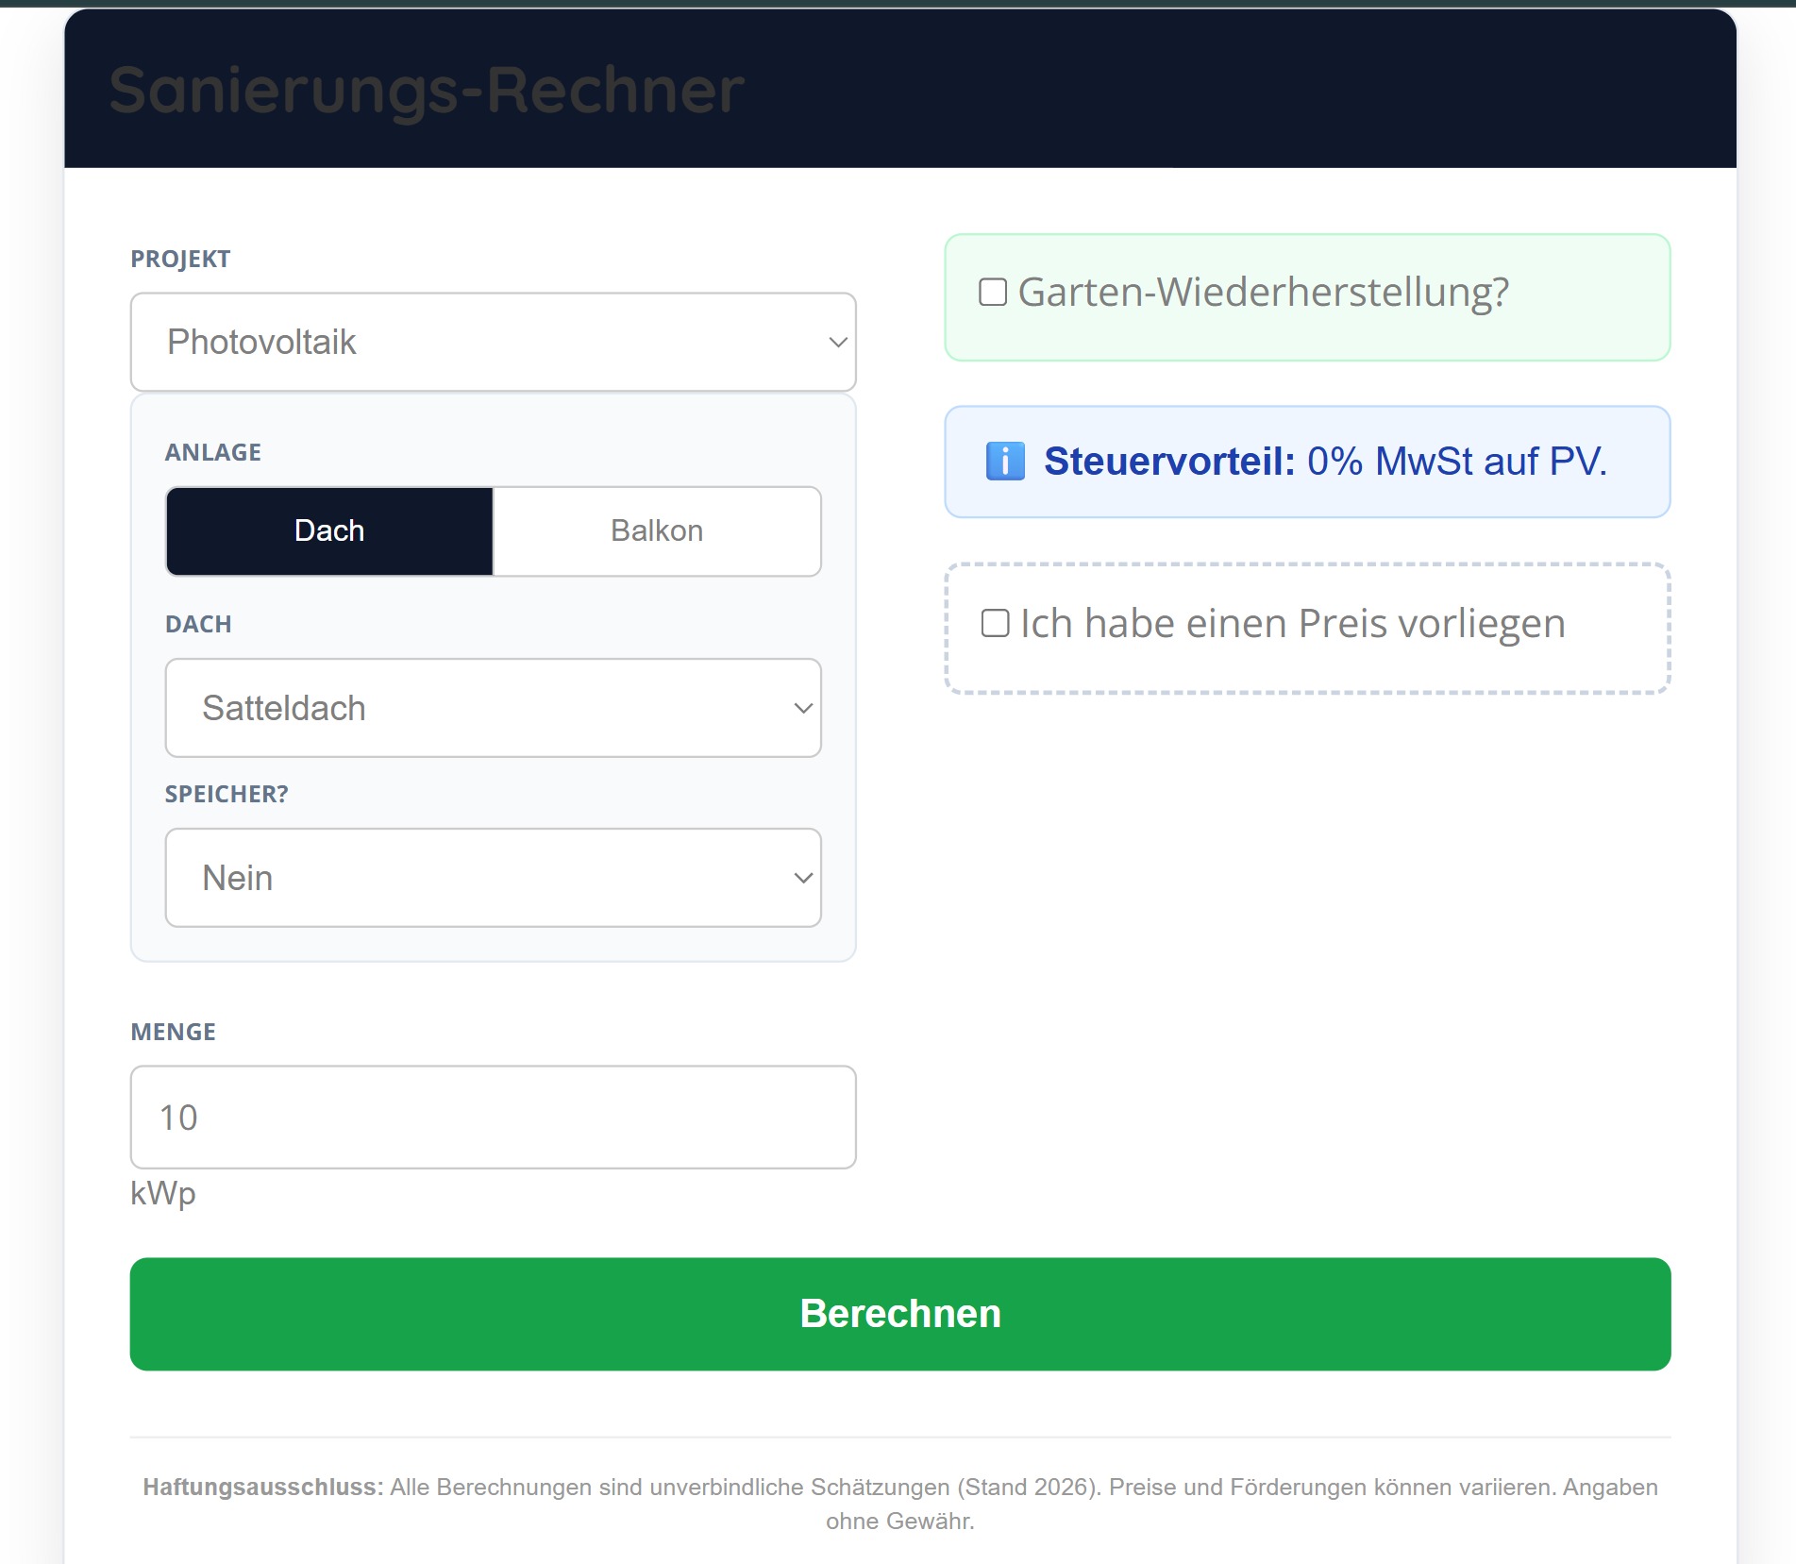This screenshot has width=1796, height=1564.
Task: Click the Haftungsausschluss disclaimer heading
Action: [x=262, y=1487]
